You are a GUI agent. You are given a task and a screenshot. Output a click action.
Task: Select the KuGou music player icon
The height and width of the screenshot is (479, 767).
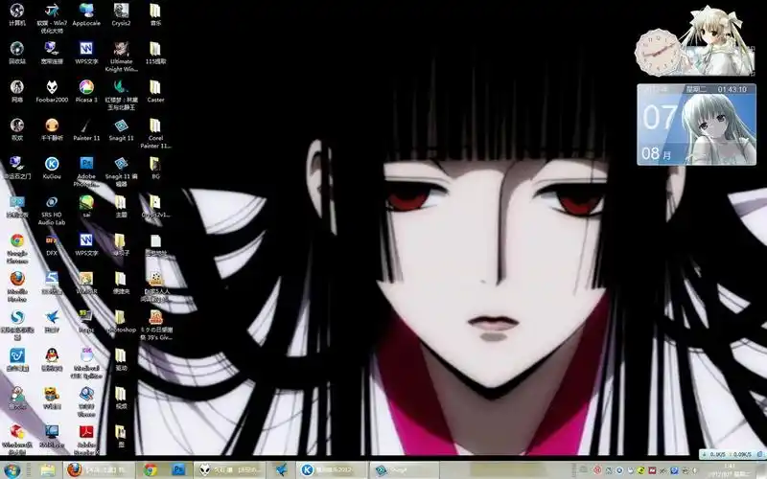(52, 164)
